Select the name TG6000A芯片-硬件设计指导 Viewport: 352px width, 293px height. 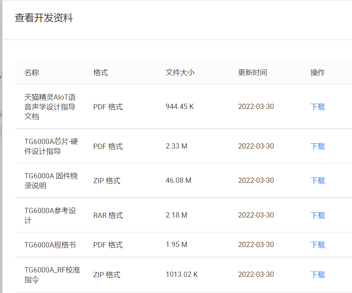click(x=51, y=146)
